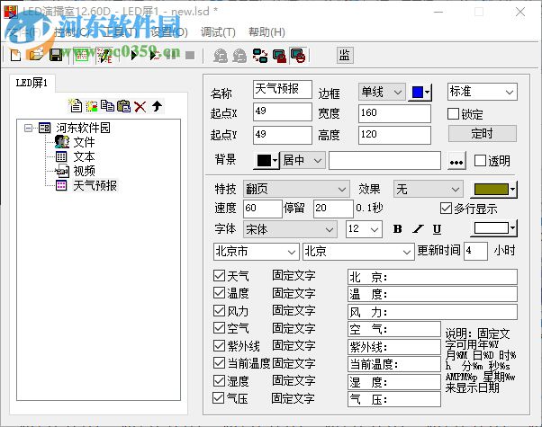Open the 调试(T) menu
Viewport: 542px width, 427px height.
(217, 32)
